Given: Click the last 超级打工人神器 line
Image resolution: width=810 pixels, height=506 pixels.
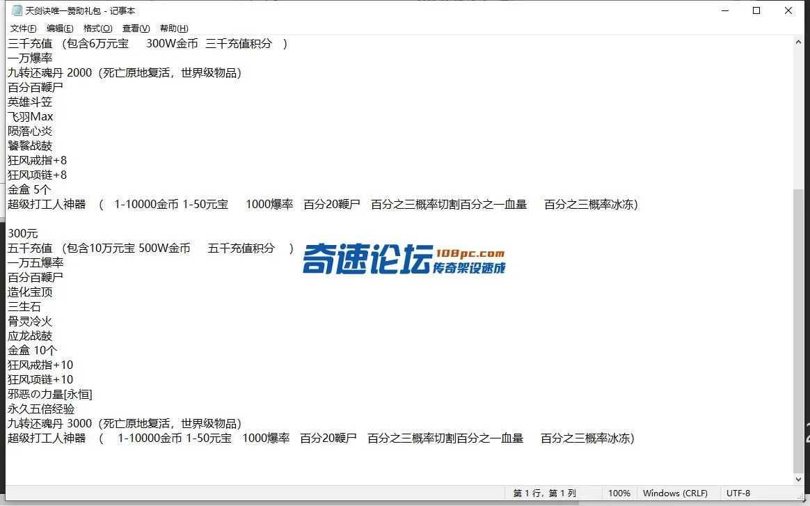Looking at the screenshot, I should tap(321, 438).
